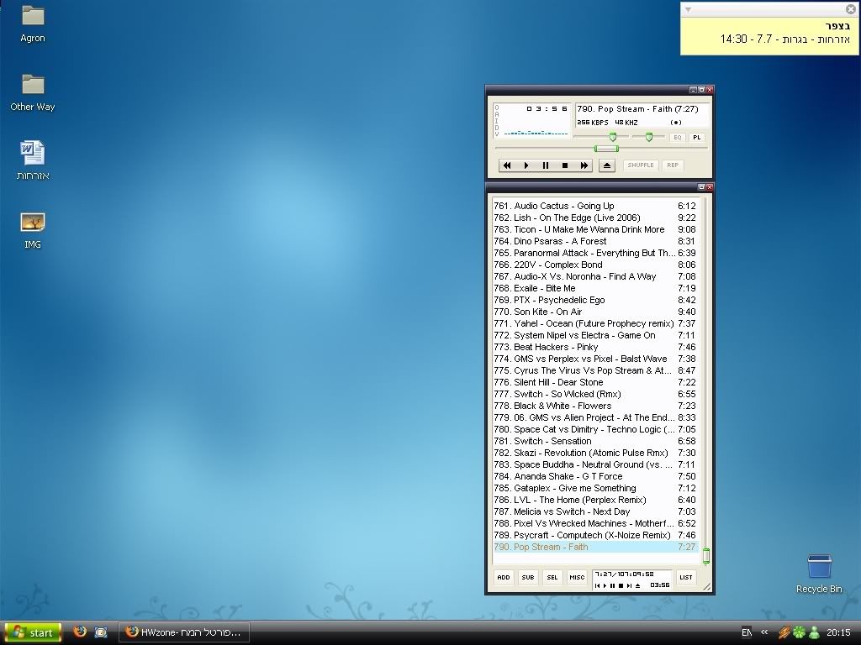861x645 pixels.
Task: Click mini eject button in playlist footer
Action: click(x=637, y=585)
